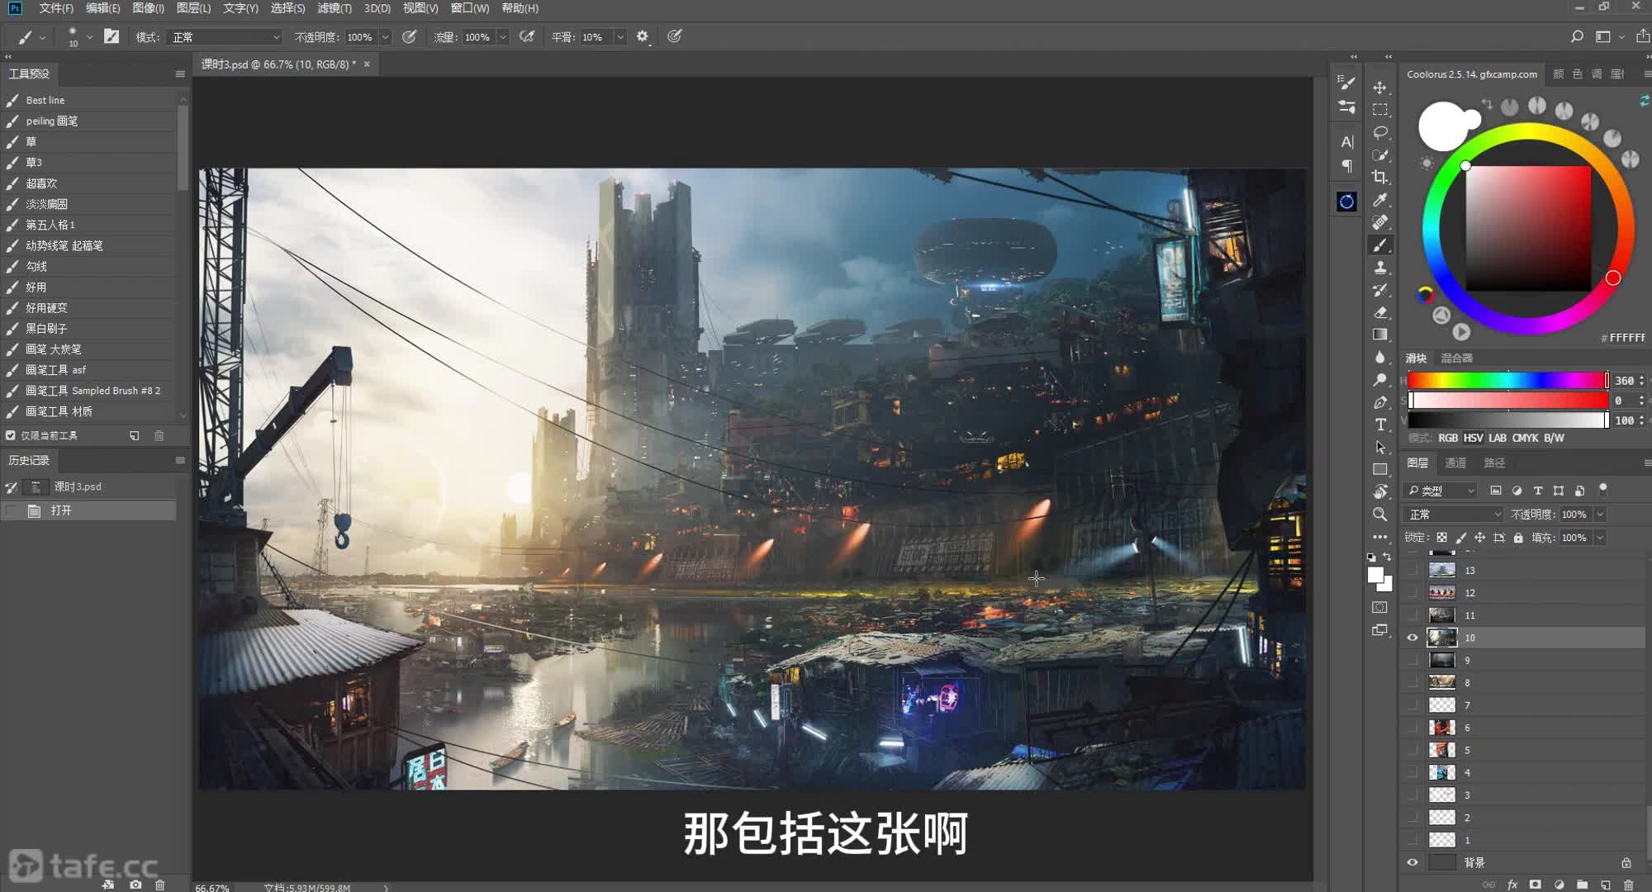
Task: Toggle 仅限当前工具 checkbox
Action: point(11,435)
